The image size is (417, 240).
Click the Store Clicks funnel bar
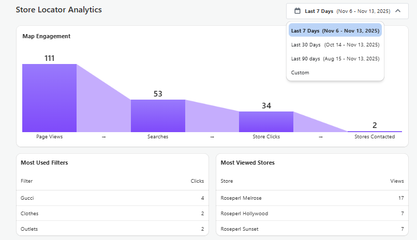tap(266, 121)
